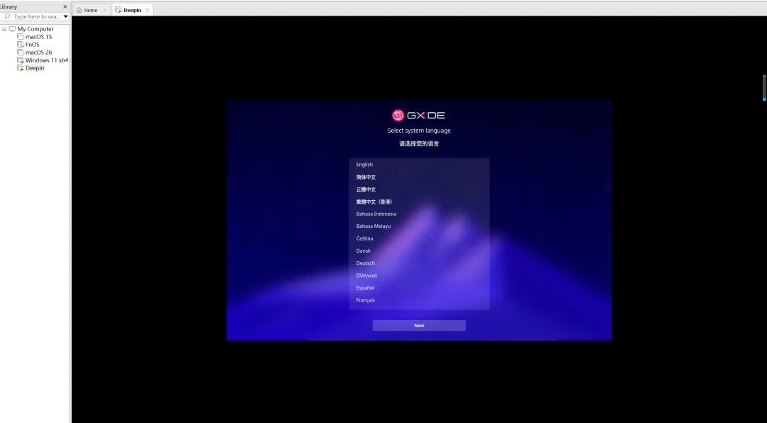Click the FnOS VM icon
This screenshot has width=767, height=423.
[21, 45]
